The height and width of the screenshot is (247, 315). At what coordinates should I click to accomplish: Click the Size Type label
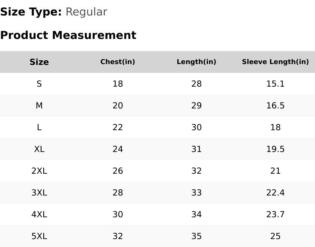tap(31, 12)
